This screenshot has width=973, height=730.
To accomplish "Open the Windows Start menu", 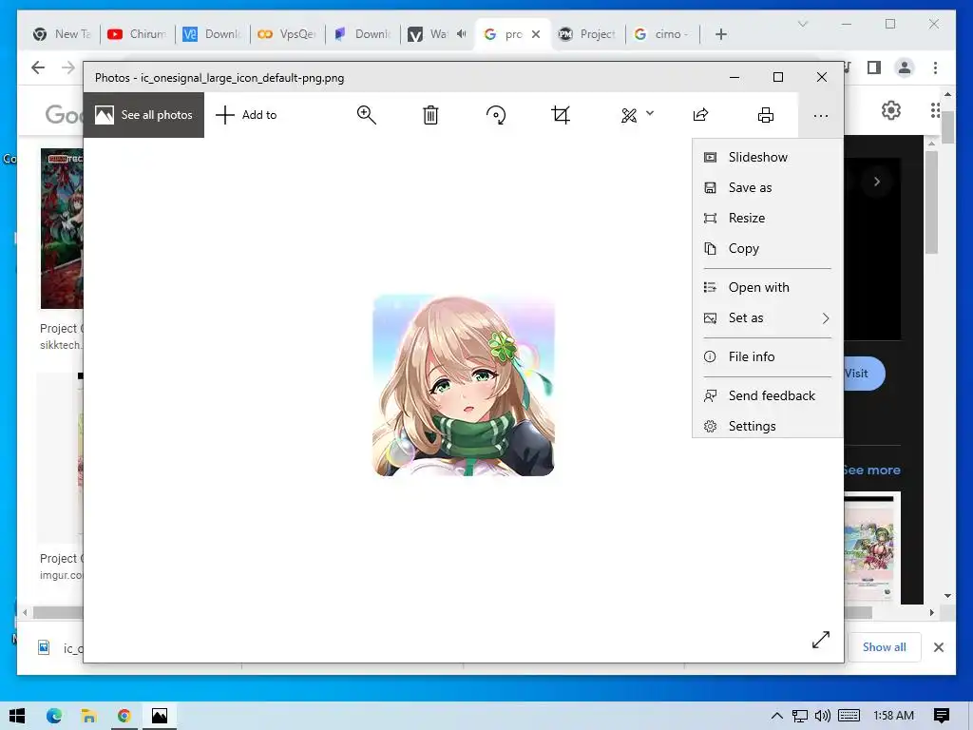I will (17, 716).
